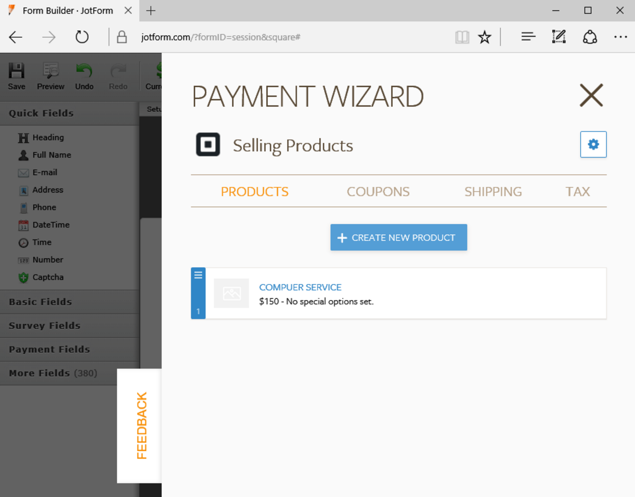The image size is (635, 497).
Task: Expand the Survey Fields section
Action: point(44,326)
